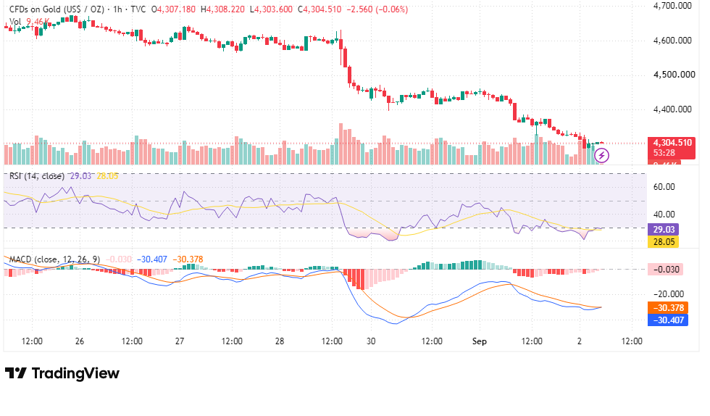The width and height of the screenshot is (710, 416).
Task: Click the current price label 4,304.510
Action: click(x=672, y=143)
